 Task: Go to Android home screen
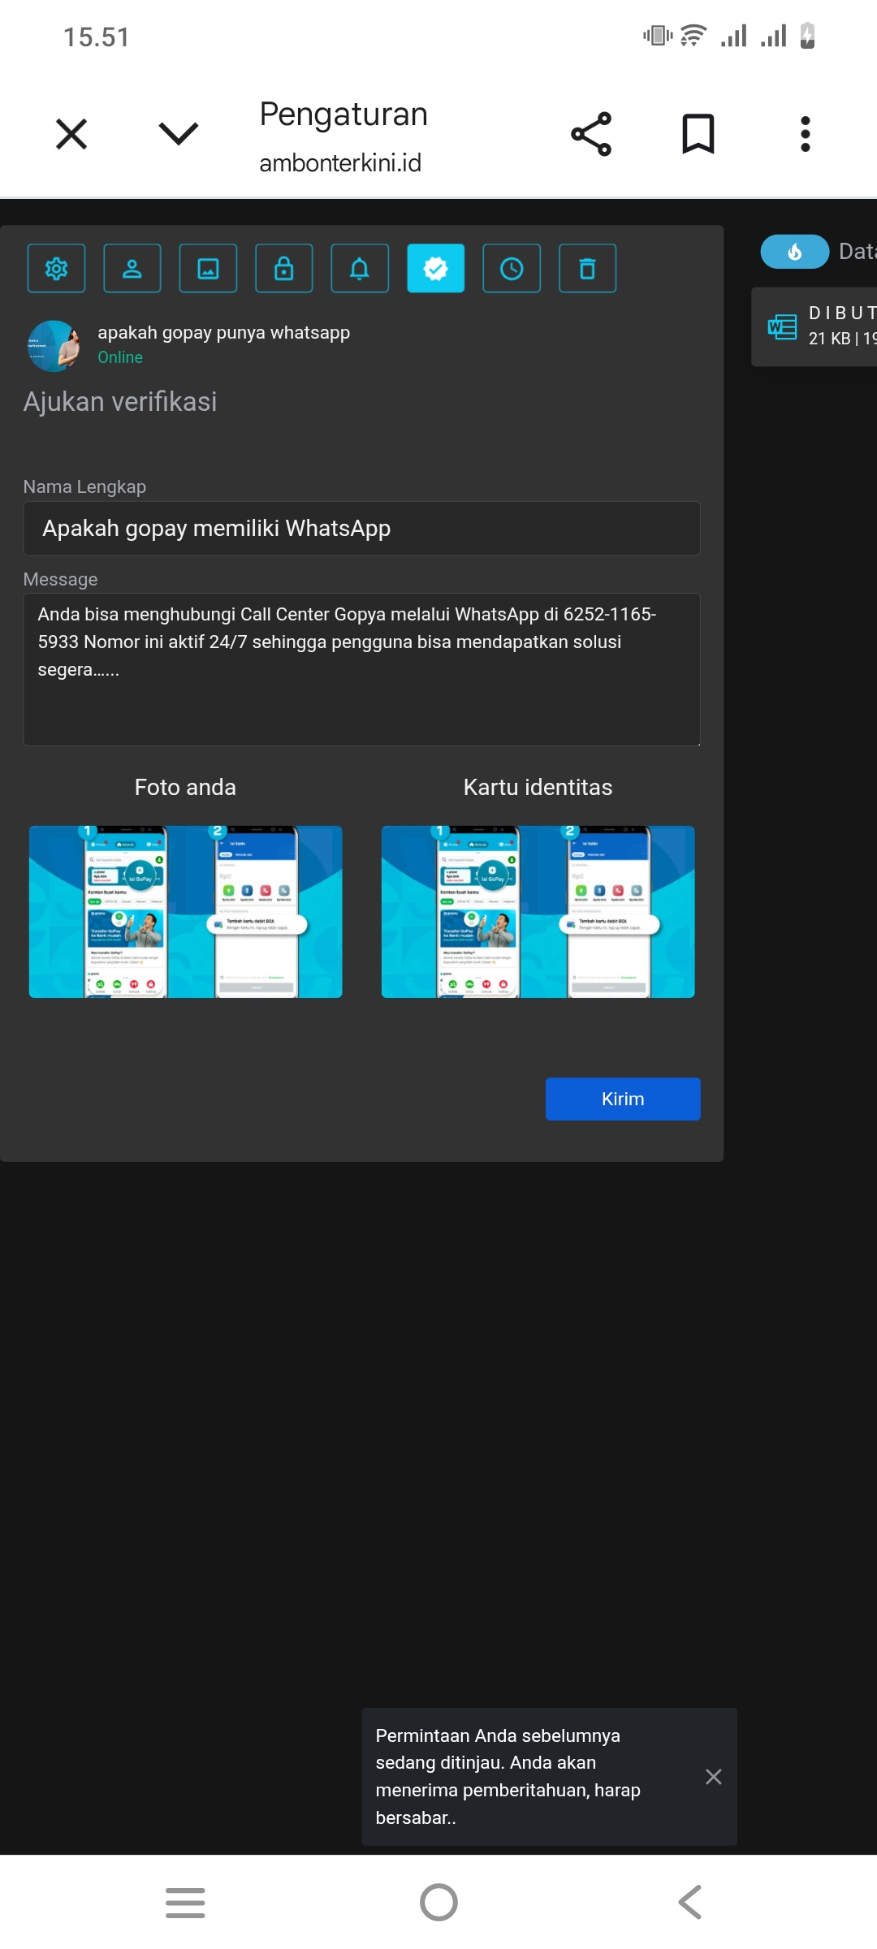click(x=438, y=1903)
